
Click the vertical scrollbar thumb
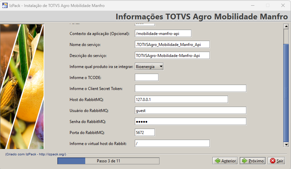pyautogui.click(x=286, y=93)
